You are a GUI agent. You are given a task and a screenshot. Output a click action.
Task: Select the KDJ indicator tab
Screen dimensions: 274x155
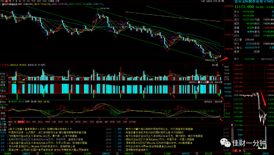point(28,122)
